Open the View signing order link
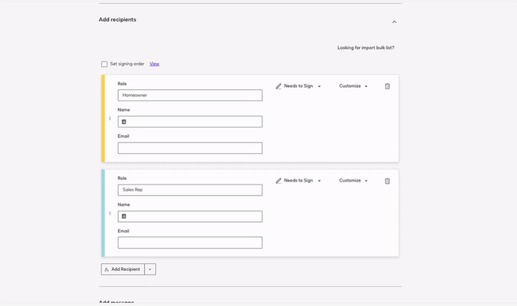 (x=154, y=64)
